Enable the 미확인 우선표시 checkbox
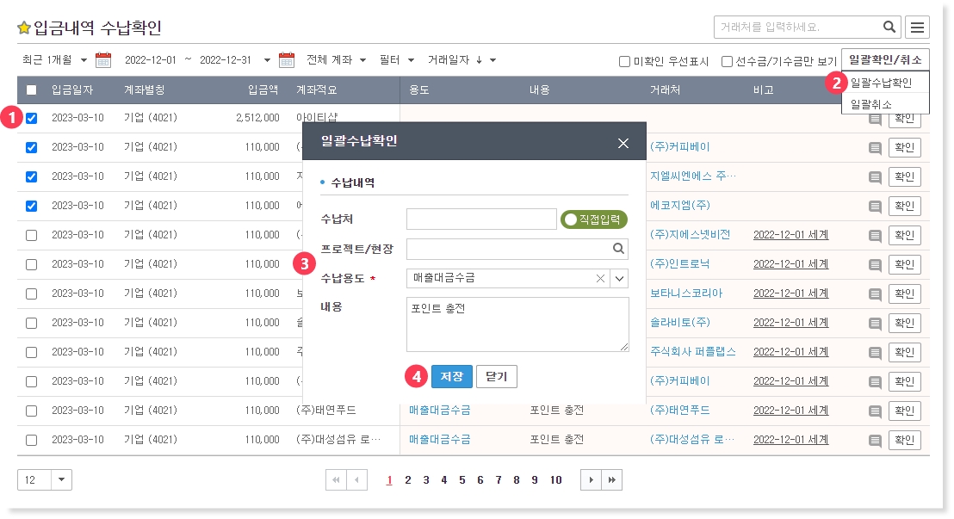954x519 pixels. pyautogui.click(x=625, y=62)
